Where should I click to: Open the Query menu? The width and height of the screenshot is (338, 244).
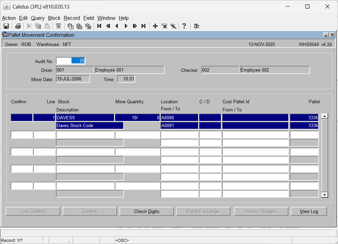click(x=37, y=18)
